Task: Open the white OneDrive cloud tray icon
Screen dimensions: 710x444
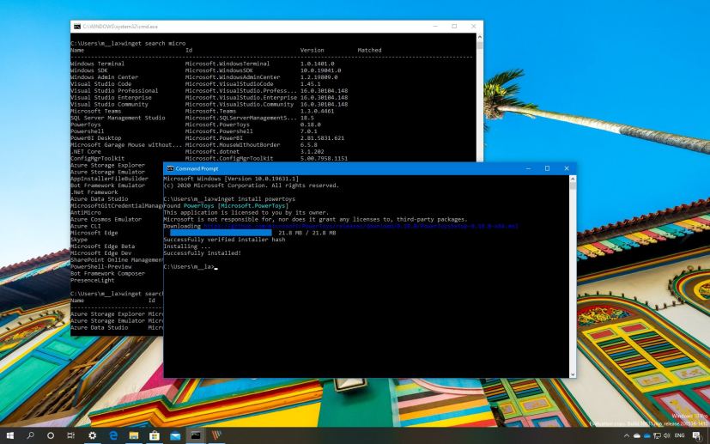Action: (x=637, y=436)
